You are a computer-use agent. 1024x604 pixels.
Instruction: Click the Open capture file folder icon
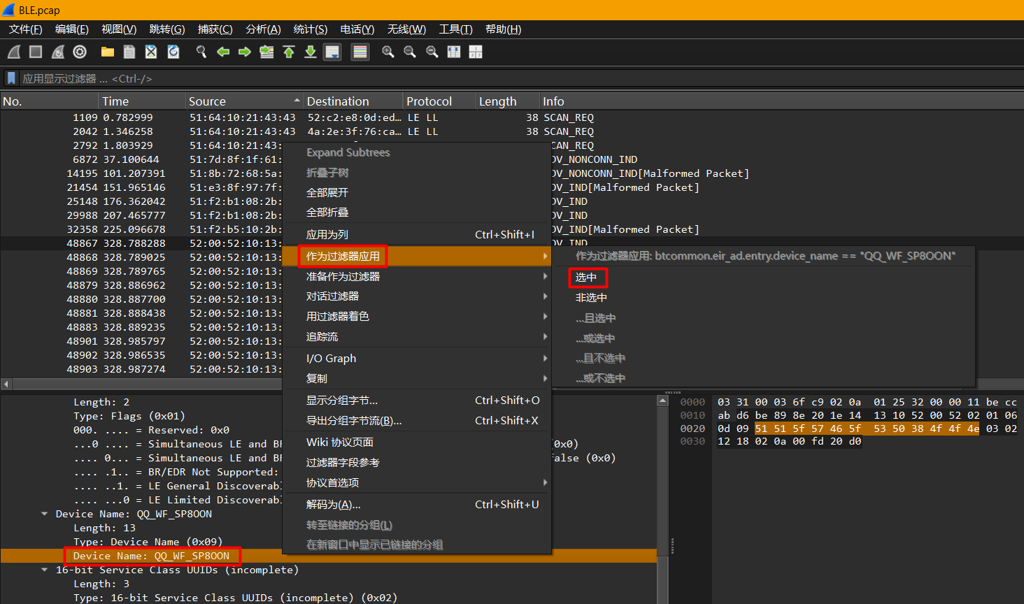click(x=107, y=52)
